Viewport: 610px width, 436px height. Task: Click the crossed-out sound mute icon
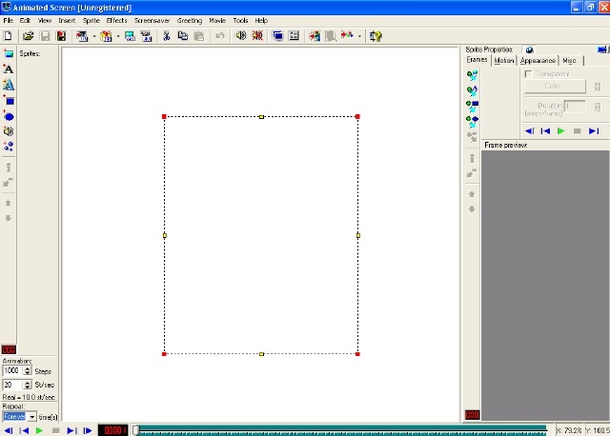257,36
